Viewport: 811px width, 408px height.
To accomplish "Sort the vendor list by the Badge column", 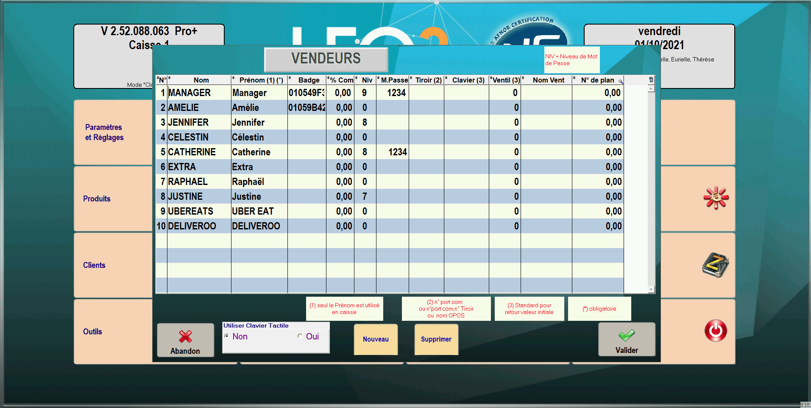I will (309, 80).
